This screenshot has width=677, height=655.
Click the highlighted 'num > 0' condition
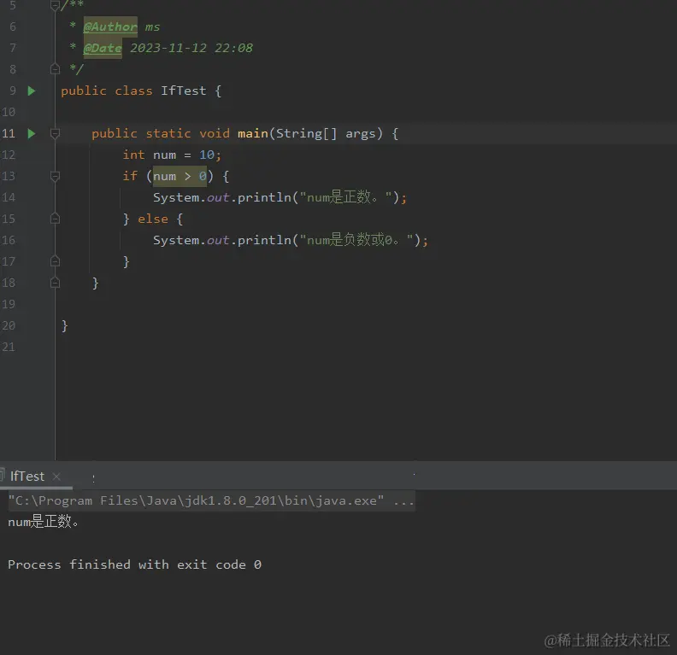[180, 176]
